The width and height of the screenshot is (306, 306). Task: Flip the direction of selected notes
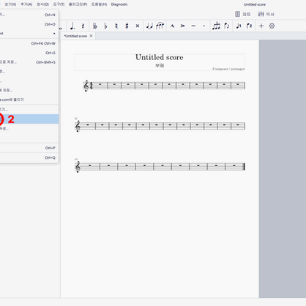coord(227,26)
